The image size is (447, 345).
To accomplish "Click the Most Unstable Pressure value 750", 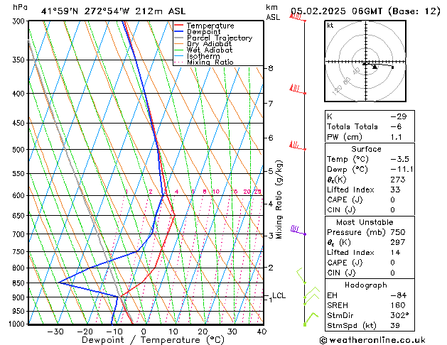I will pyautogui.click(x=398, y=232).
